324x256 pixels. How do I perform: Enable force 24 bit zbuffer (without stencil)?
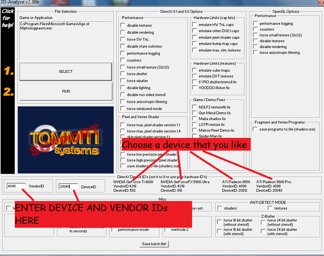click(x=263, y=222)
